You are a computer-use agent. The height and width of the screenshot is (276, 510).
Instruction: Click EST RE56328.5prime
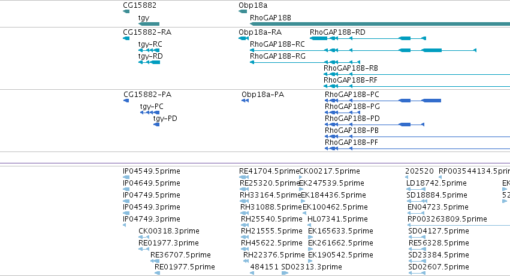pos(439,244)
